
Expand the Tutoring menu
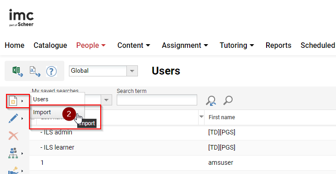pos(237,45)
